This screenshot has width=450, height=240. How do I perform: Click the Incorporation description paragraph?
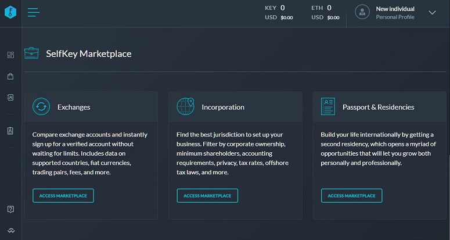(x=233, y=153)
